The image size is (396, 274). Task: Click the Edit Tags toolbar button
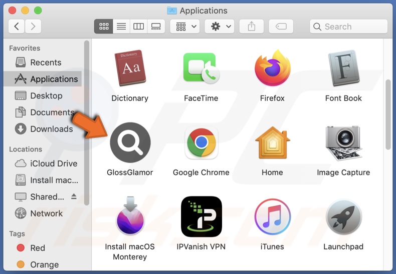tap(281, 26)
